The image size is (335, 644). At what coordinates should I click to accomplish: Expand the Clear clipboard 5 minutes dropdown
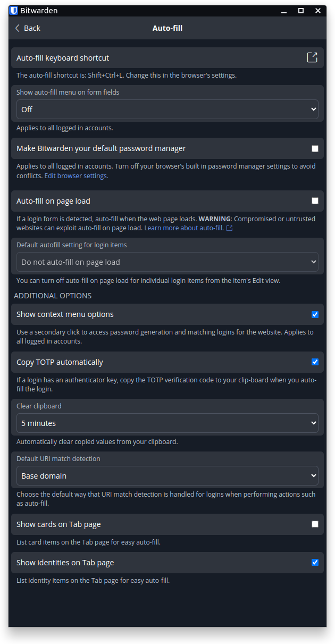click(167, 423)
